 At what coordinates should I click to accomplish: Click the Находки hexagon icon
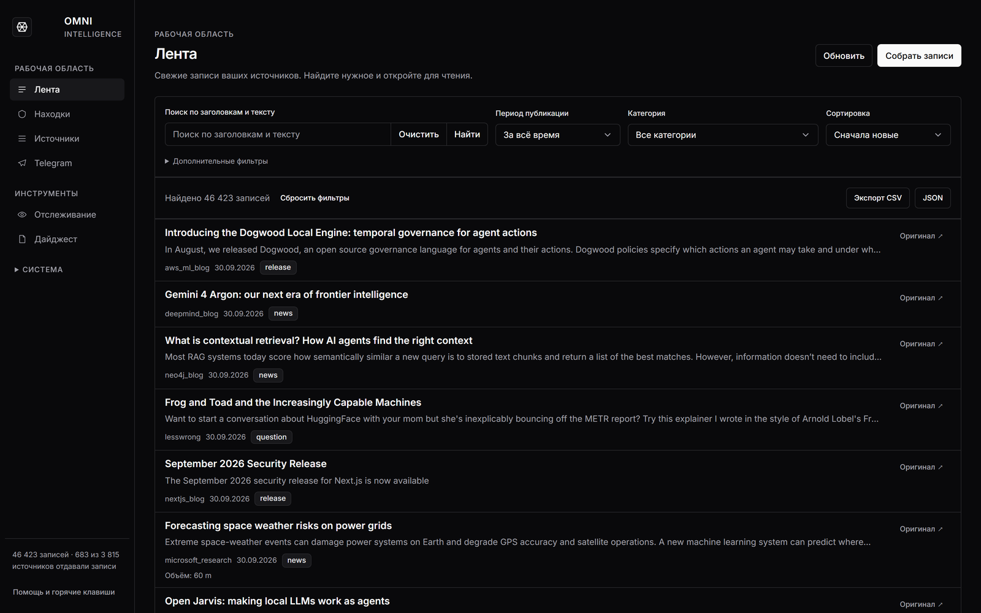22,114
